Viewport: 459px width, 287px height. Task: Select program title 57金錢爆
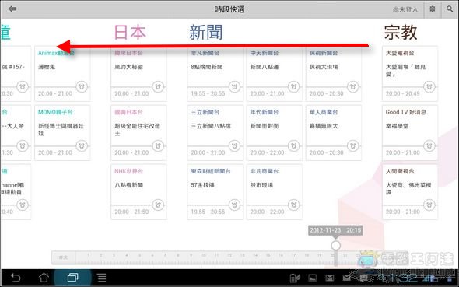point(202,185)
